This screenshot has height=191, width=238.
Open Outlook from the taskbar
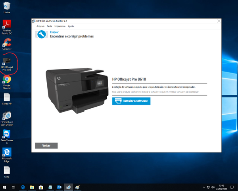(x=59, y=187)
